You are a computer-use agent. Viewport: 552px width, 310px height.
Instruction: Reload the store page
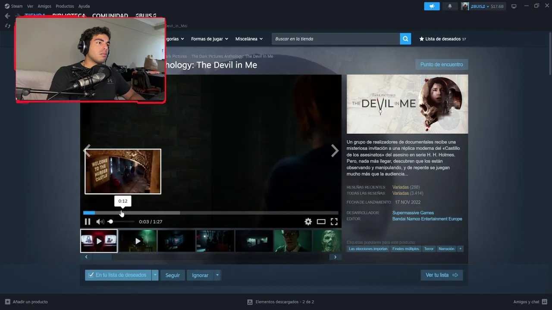(7, 26)
